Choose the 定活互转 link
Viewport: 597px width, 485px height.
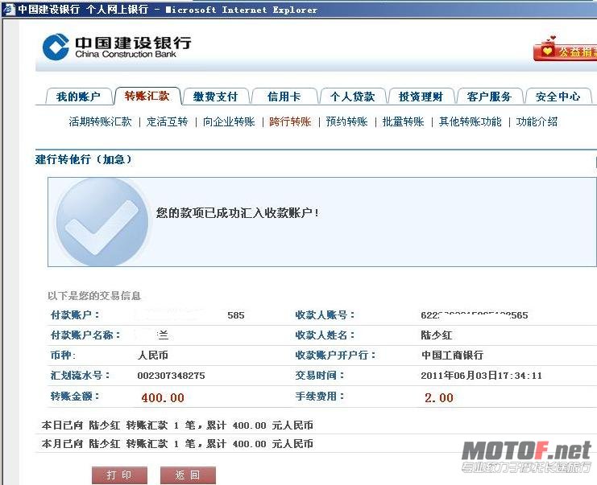[167, 121]
